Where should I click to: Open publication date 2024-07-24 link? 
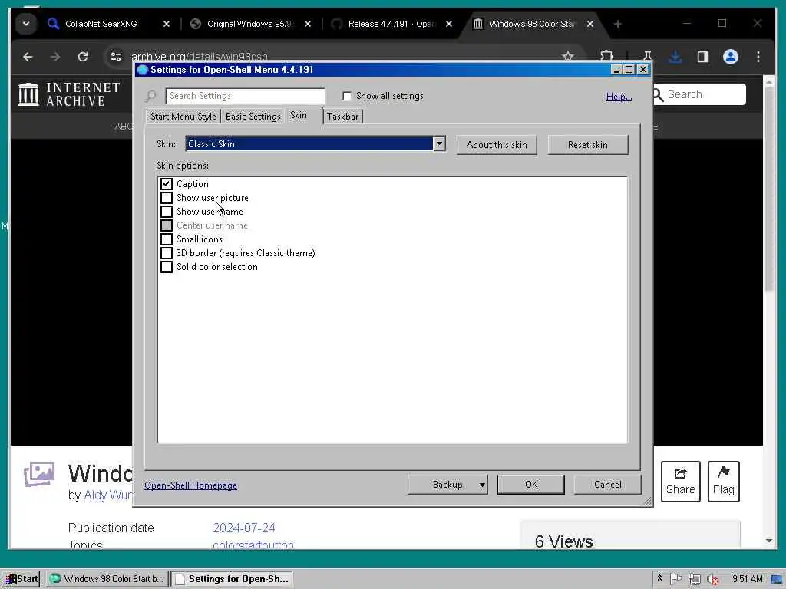pos(244,528)
